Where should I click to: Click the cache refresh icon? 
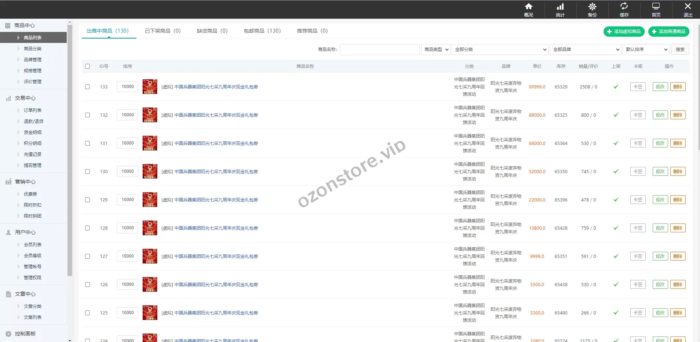(x=624, y=7)
